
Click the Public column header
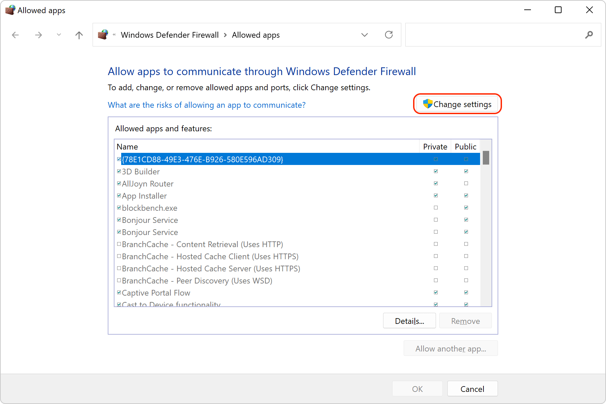[x=466, y=147]
